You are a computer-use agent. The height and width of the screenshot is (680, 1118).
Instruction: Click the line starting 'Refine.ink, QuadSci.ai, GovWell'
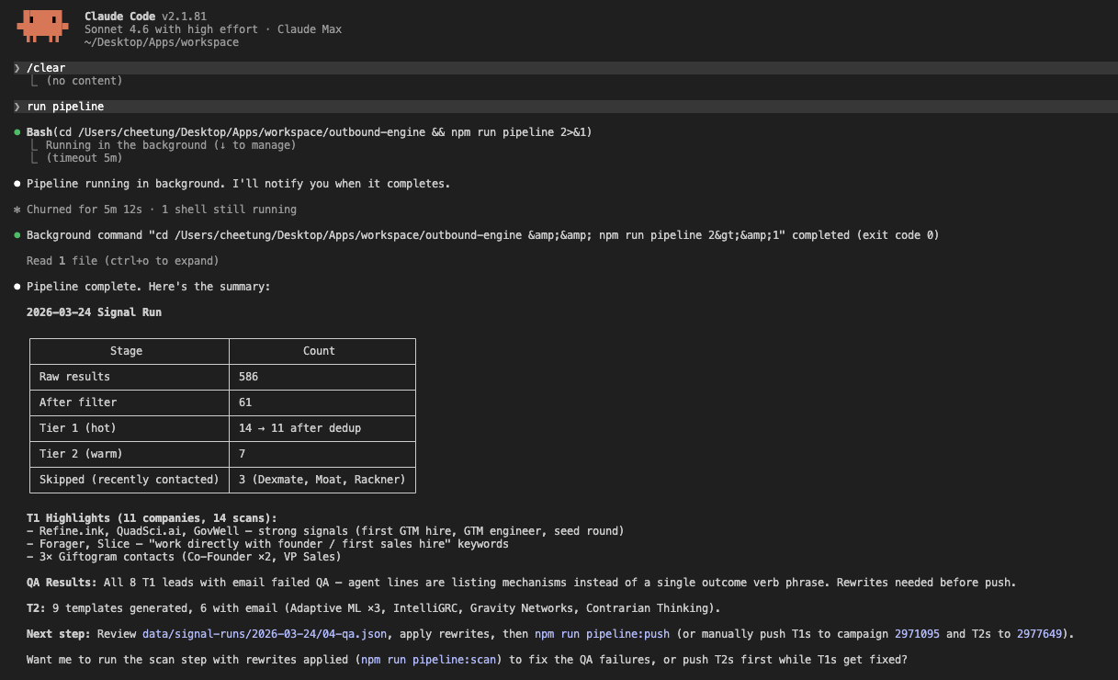pos(325,531)
